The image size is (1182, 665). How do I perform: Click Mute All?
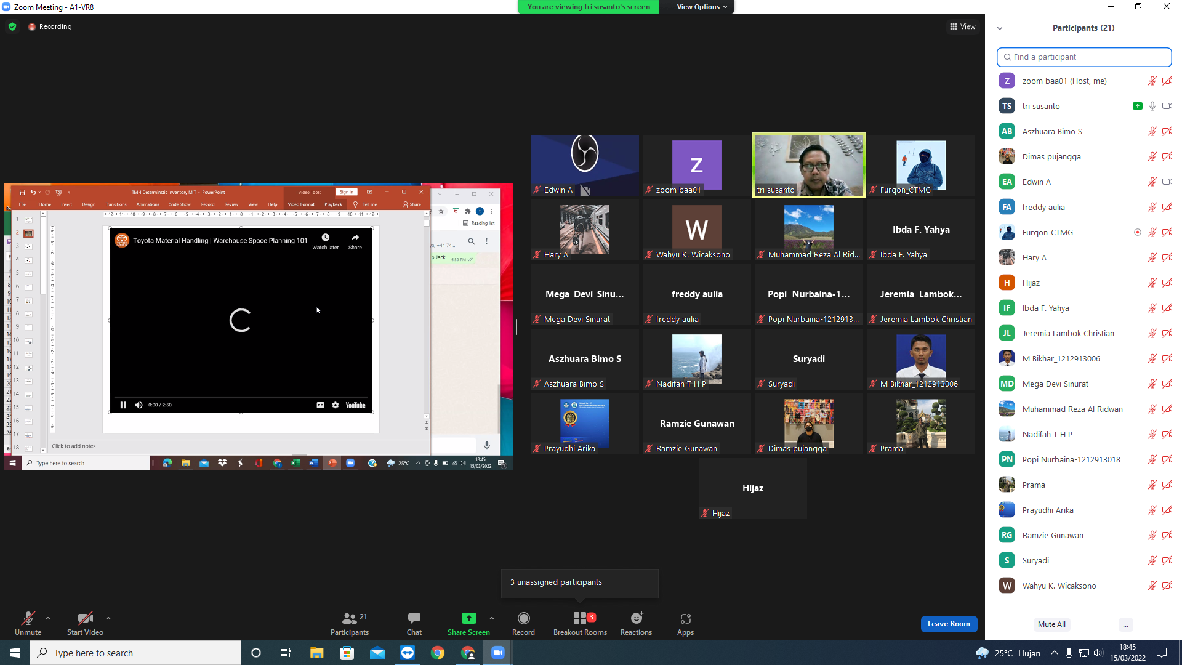click(1051, 624)
